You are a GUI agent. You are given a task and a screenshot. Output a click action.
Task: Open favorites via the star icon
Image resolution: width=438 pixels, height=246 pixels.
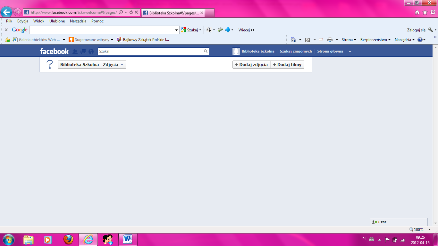(425, 12)
